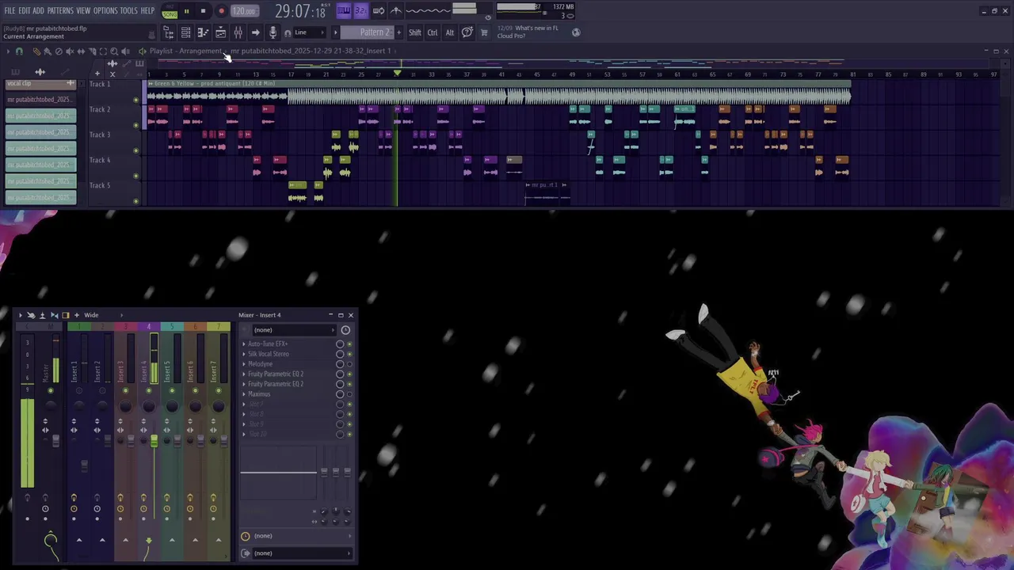The height and width of the screenshot is (570, 1014).
Task: Add new pattern with plus button
Action: tap(398, 32)
